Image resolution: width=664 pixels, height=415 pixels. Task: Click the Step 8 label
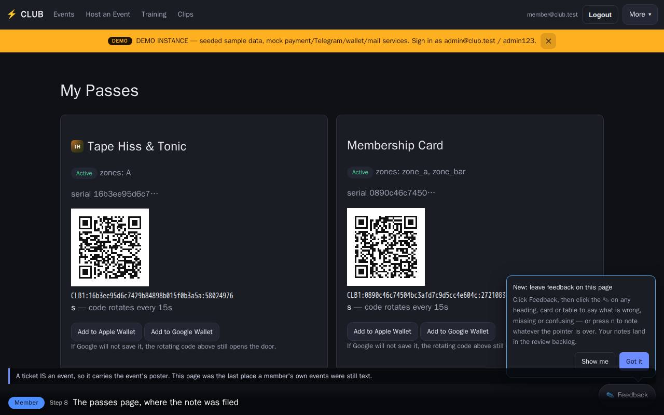point(59,403)
